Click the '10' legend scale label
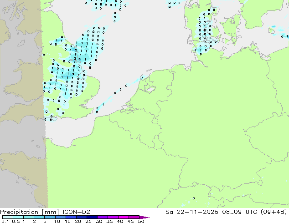289x223 pixels. (x=57, y=221)
